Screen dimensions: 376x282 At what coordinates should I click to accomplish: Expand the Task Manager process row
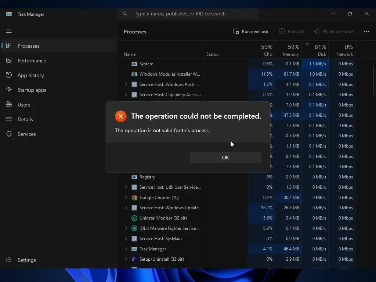pyautogui.click(x=126, y=249)
